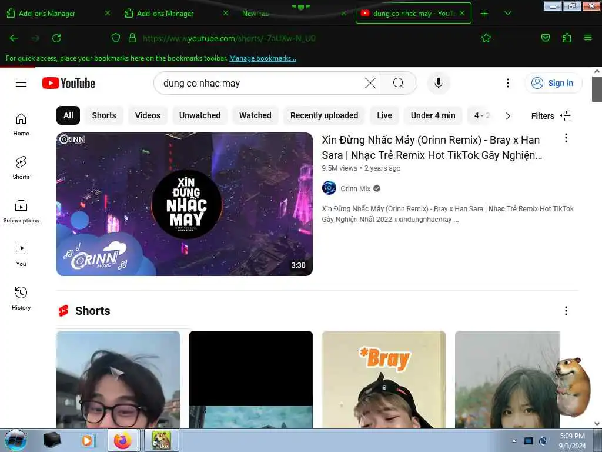The width and height of the screenshot is (602, 452).
Task: Open media player taskbar icon
Action: point(87,440)
